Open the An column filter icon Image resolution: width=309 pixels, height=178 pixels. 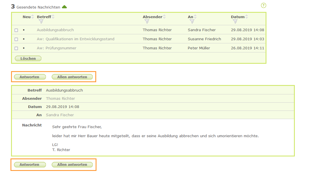192,21
